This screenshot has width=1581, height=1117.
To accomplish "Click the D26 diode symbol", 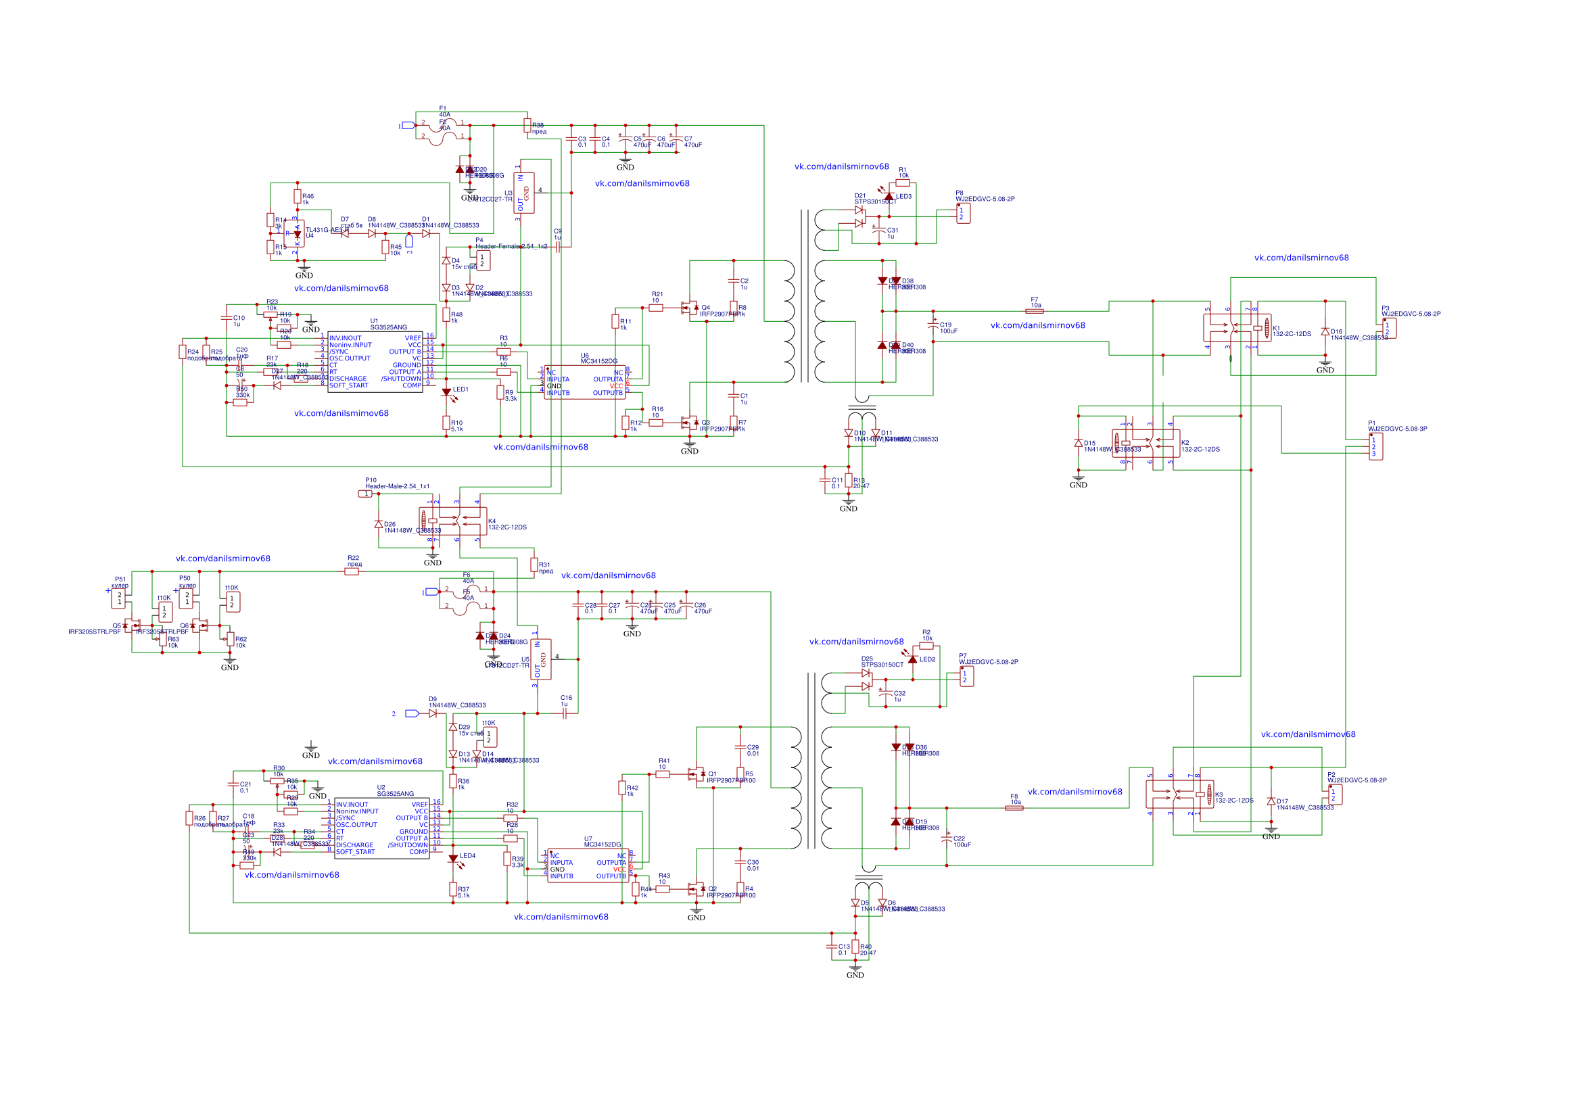I will pos(379,524).
